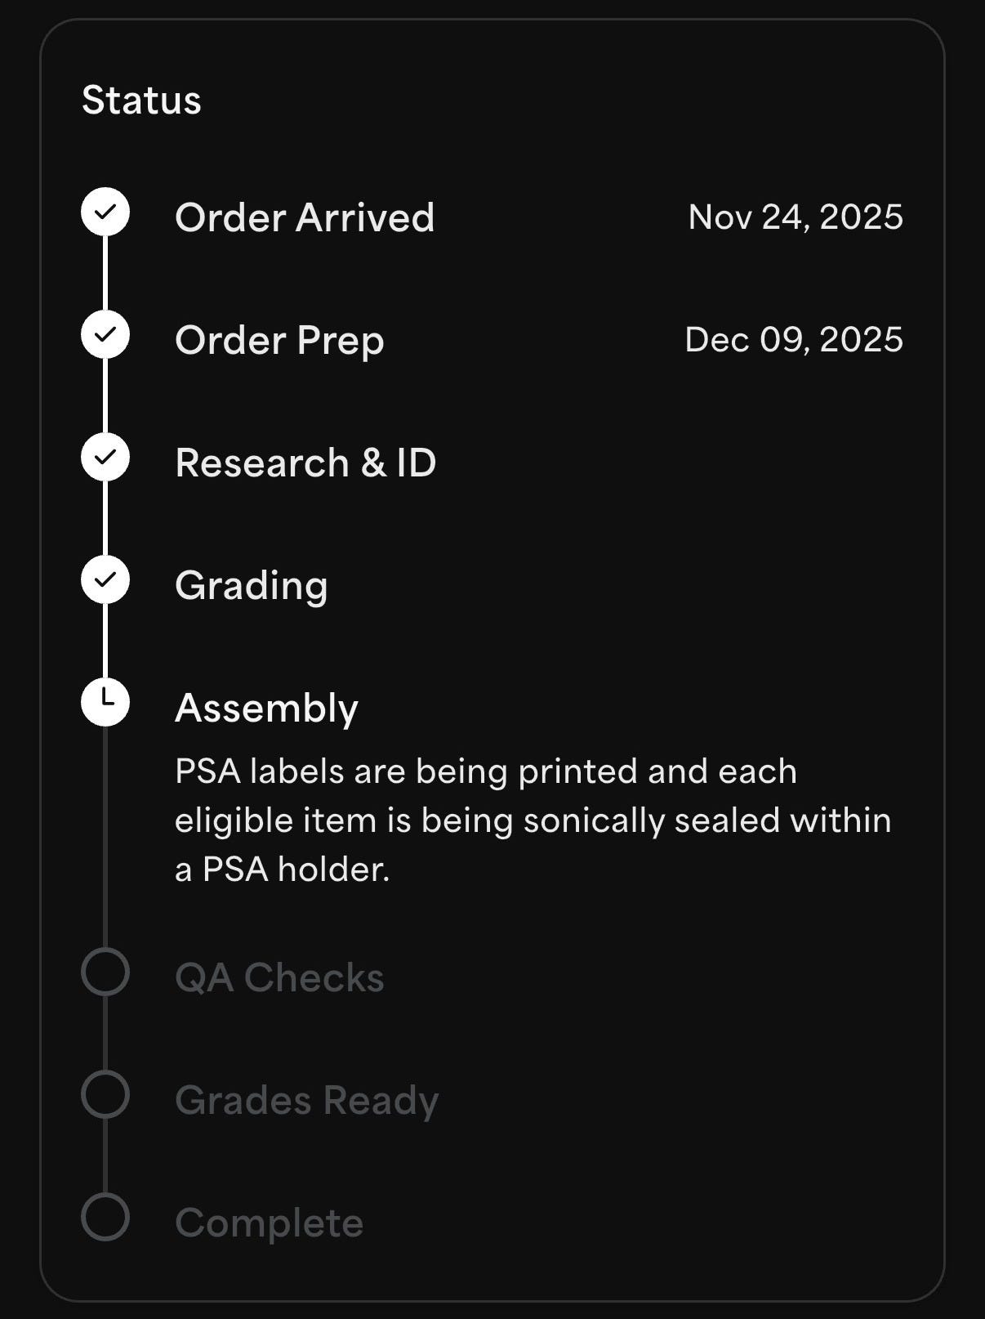Screen dimensions: 985x1319
Task: Click the Order Arrived checkmark icon
Action: [105, 212]
